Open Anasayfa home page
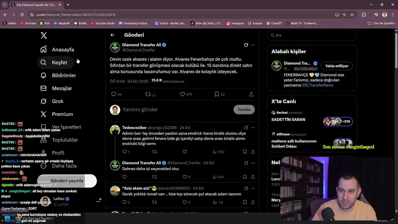Screen dimensions: 398x224 coord(58,49)
